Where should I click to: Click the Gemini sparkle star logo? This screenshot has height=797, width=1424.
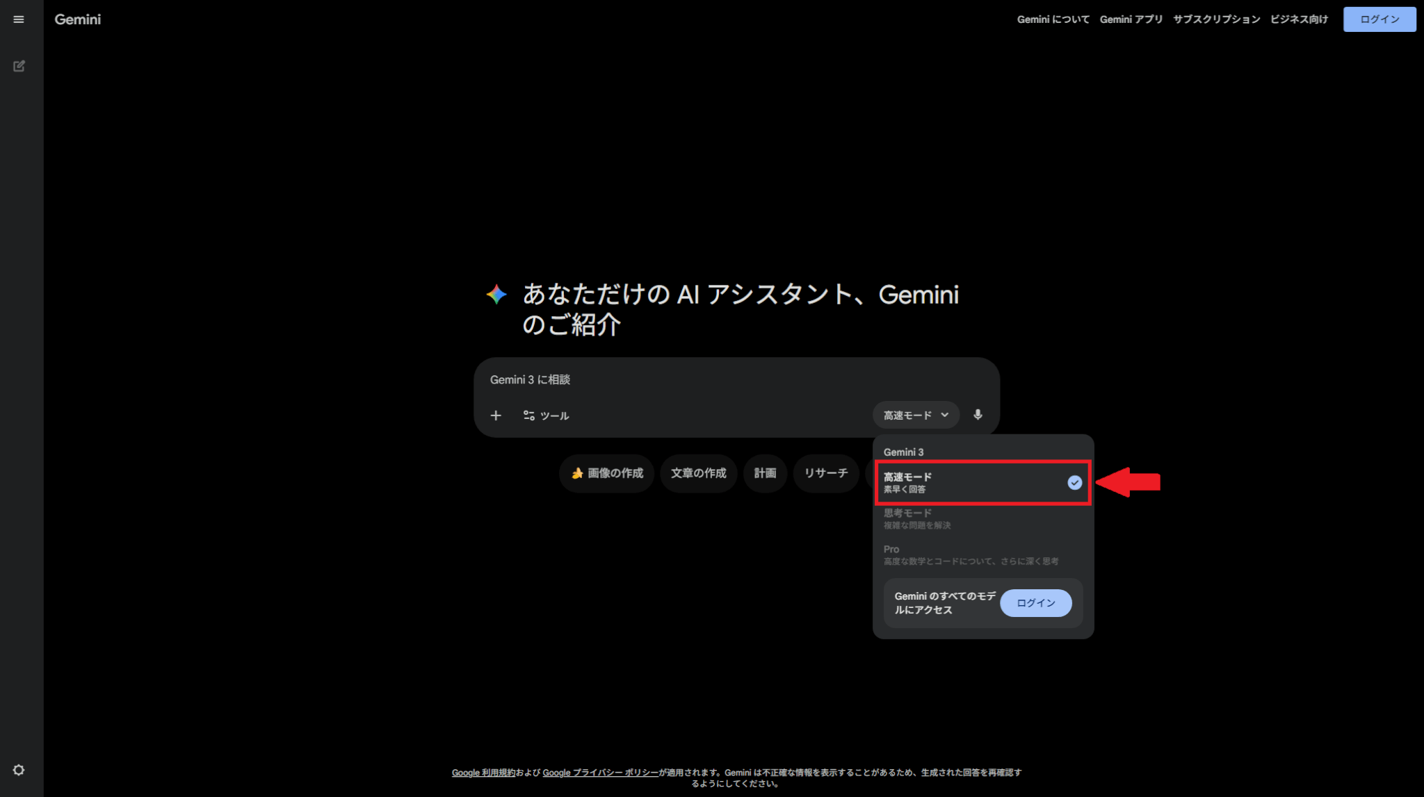pyautogui.click(x=496, y=295)
